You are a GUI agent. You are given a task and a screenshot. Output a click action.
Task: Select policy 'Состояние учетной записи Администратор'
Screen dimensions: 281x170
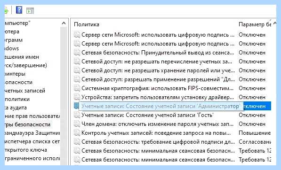coord(161,106)
